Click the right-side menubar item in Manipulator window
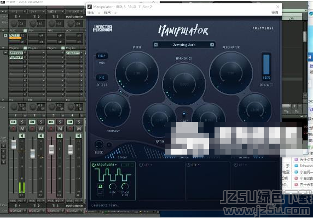Screen dimensions: 313x218 tap(275, 13)
